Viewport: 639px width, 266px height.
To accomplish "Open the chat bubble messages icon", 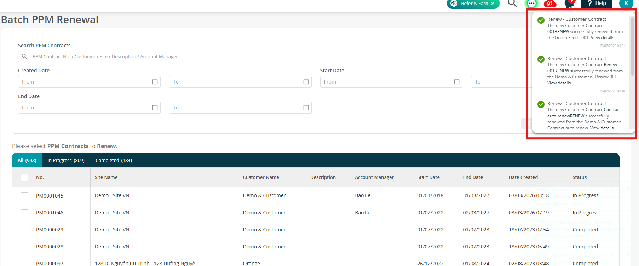I will pyautogui.click(x=531, y=4).
